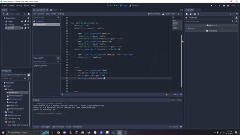Image resolution: width=240 pixels, height=135 pixels.
Task: Click the warning icon in script status bar
Action: pos(166,94)
